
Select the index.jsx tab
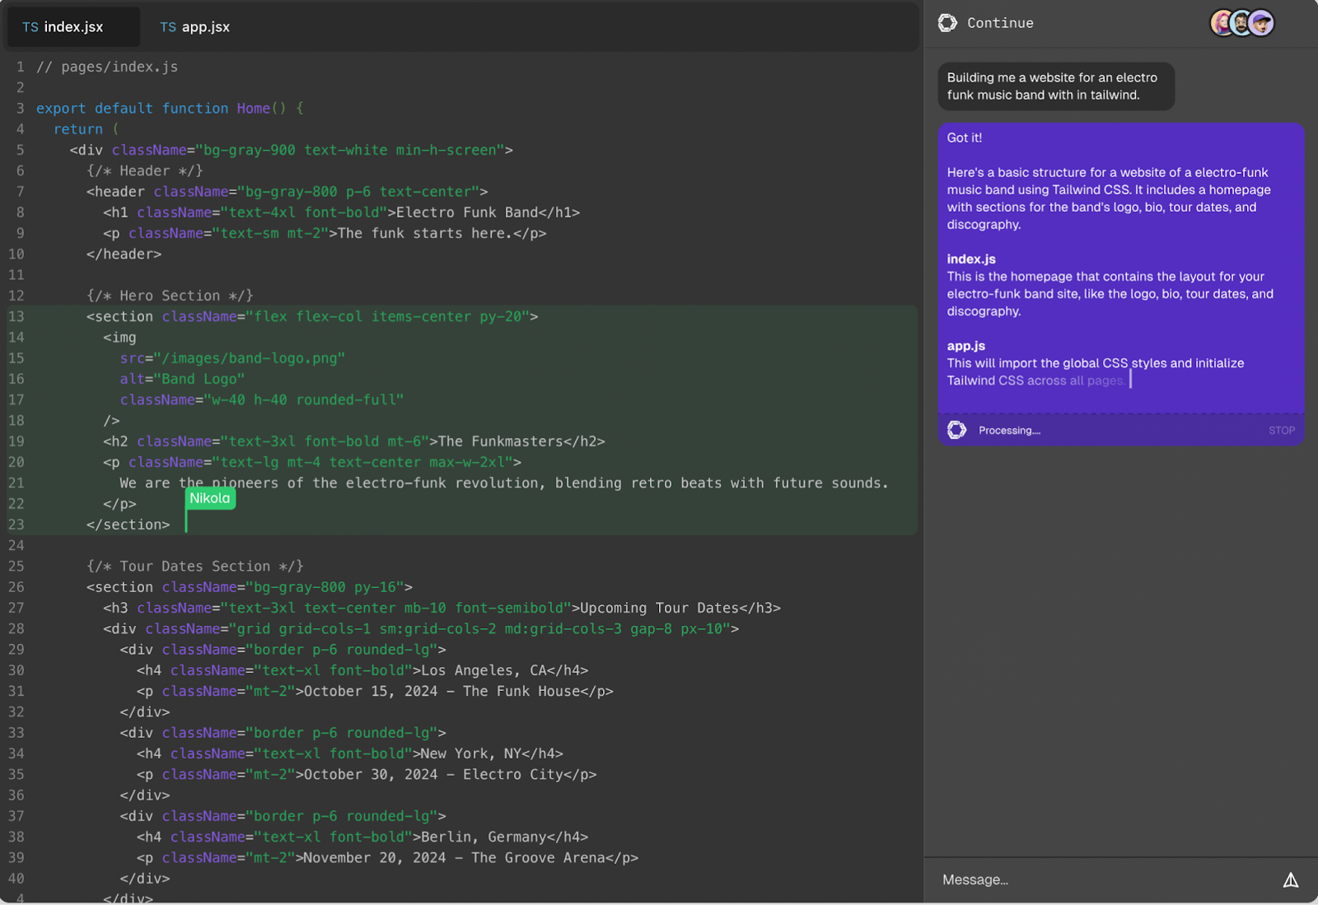[72, 27]
